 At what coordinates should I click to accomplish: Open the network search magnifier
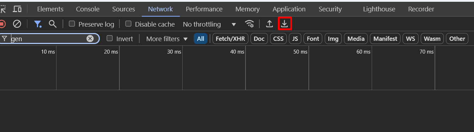point(53,24)
